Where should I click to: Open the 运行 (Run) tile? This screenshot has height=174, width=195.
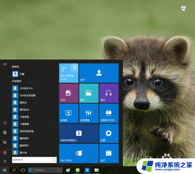click(109, 153)
